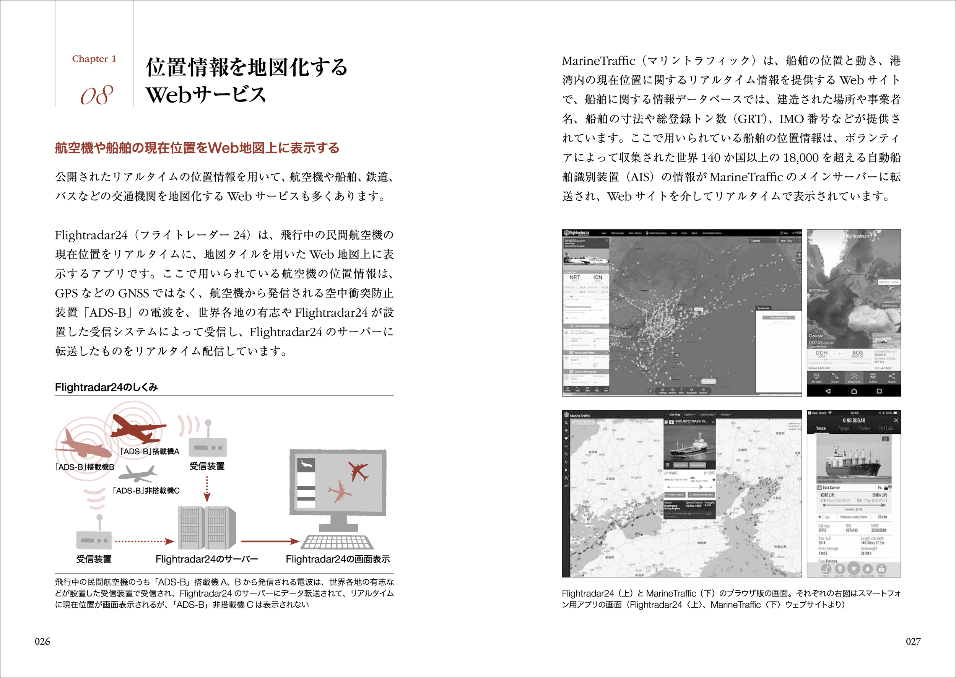Switch to the Voyage tab in KING SUGAR screen
Screen dimensions: 956x678
pyautogui.click(x=843, y=428)
